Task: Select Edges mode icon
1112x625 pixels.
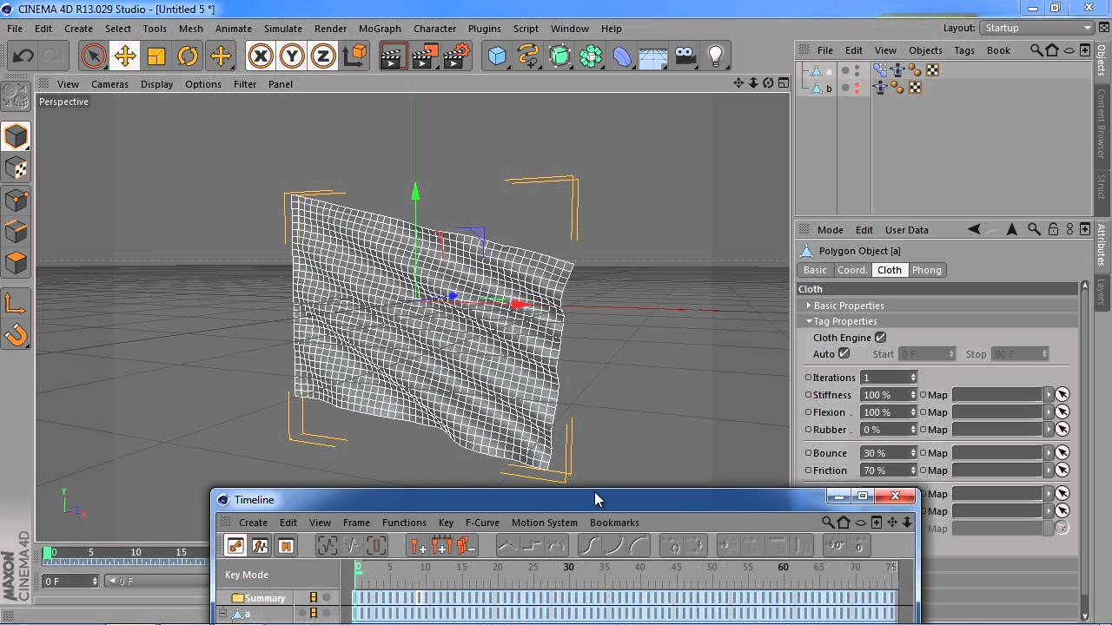Action: tap(17, 231)
